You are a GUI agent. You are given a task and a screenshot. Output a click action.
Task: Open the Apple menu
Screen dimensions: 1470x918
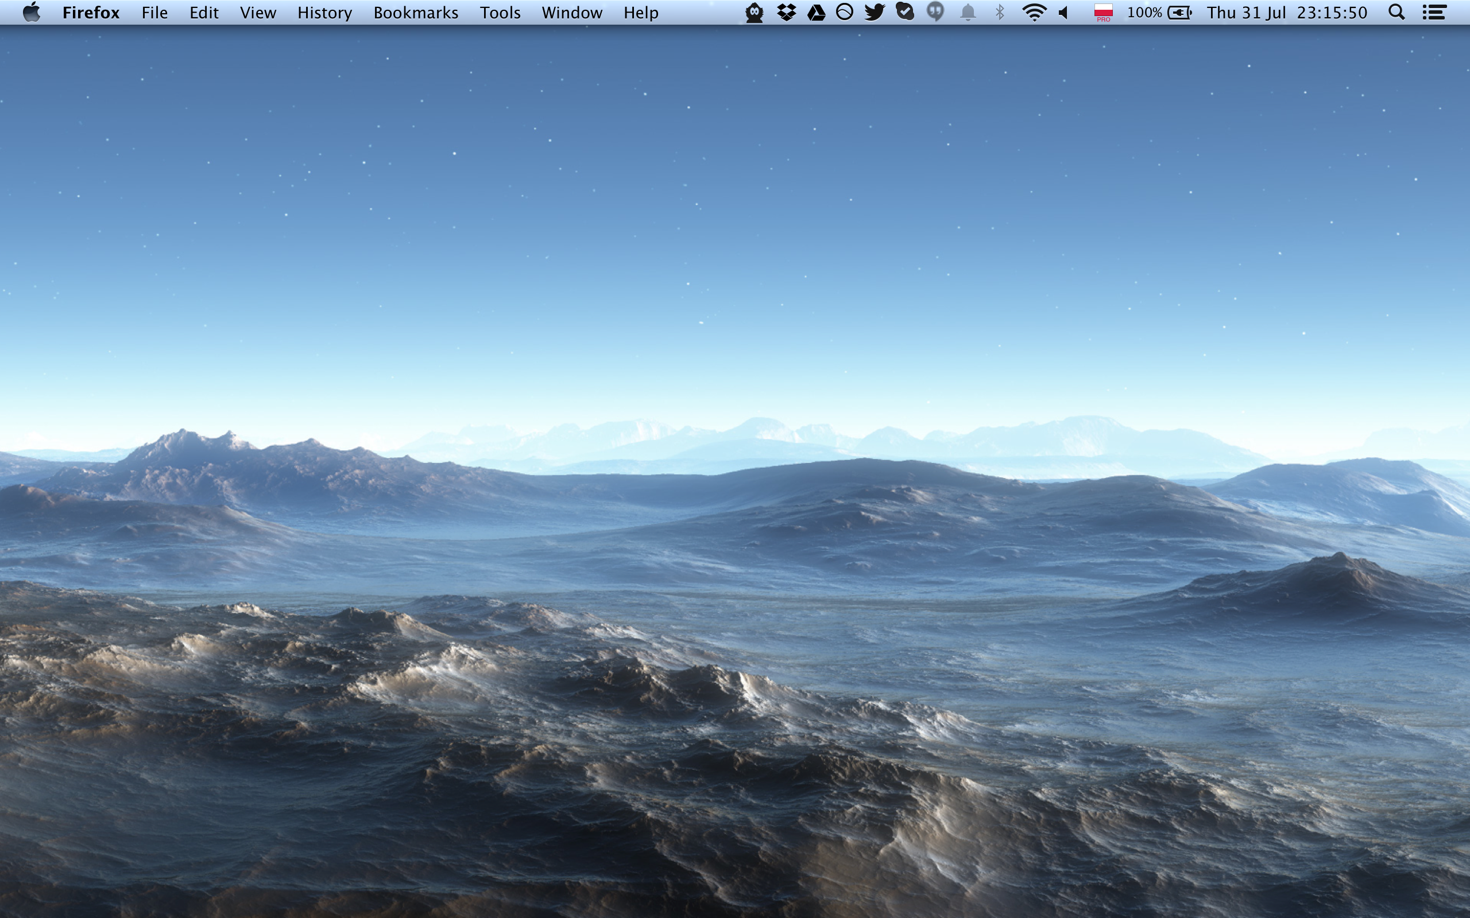coord(31,12)
